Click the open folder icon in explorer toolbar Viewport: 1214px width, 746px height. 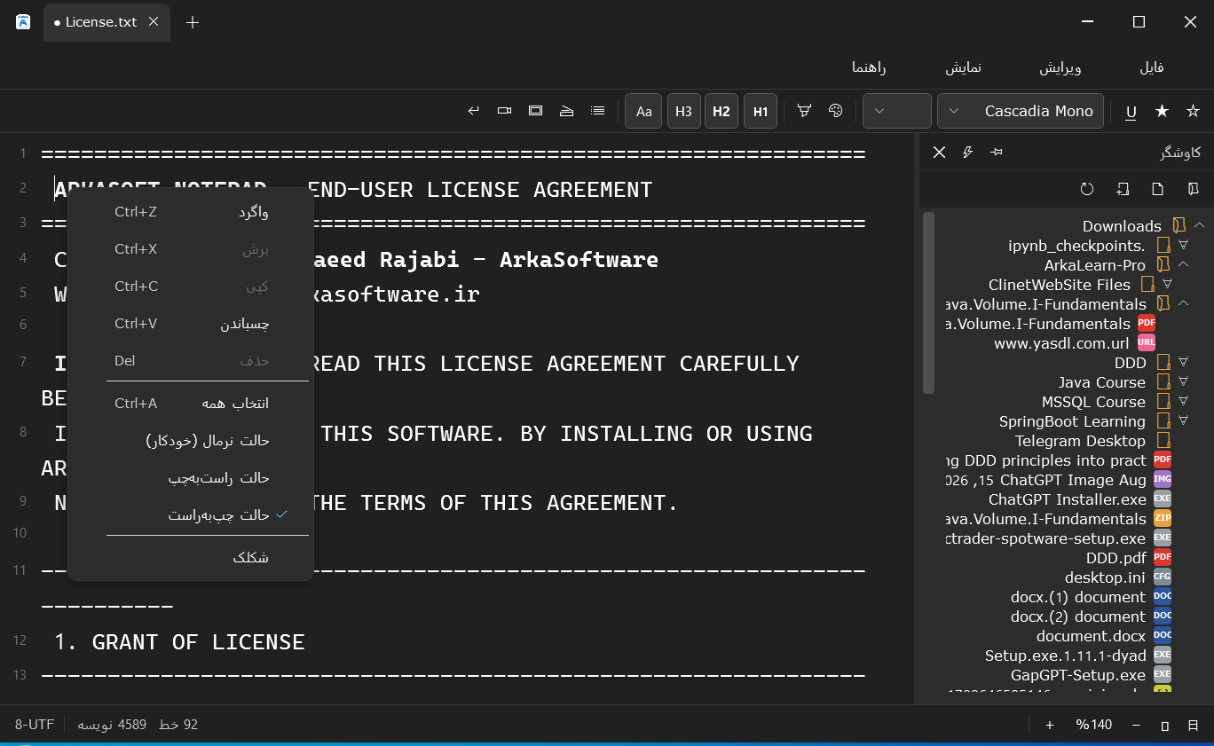coord(1193,189)
